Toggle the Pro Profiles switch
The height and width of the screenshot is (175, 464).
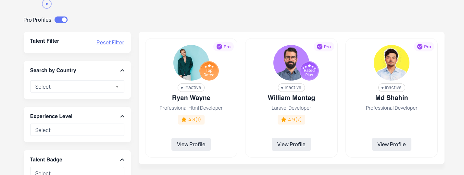click(x=61, y=20)
